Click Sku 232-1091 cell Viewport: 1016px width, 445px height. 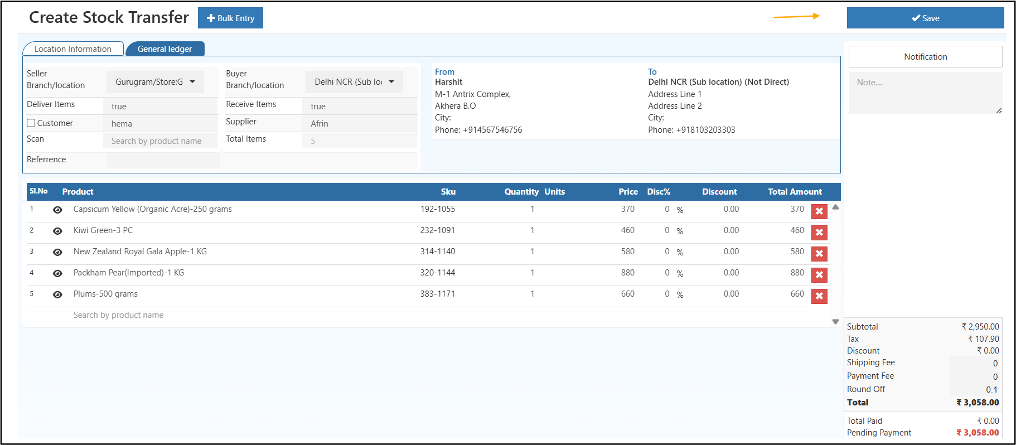click(438, 230)
